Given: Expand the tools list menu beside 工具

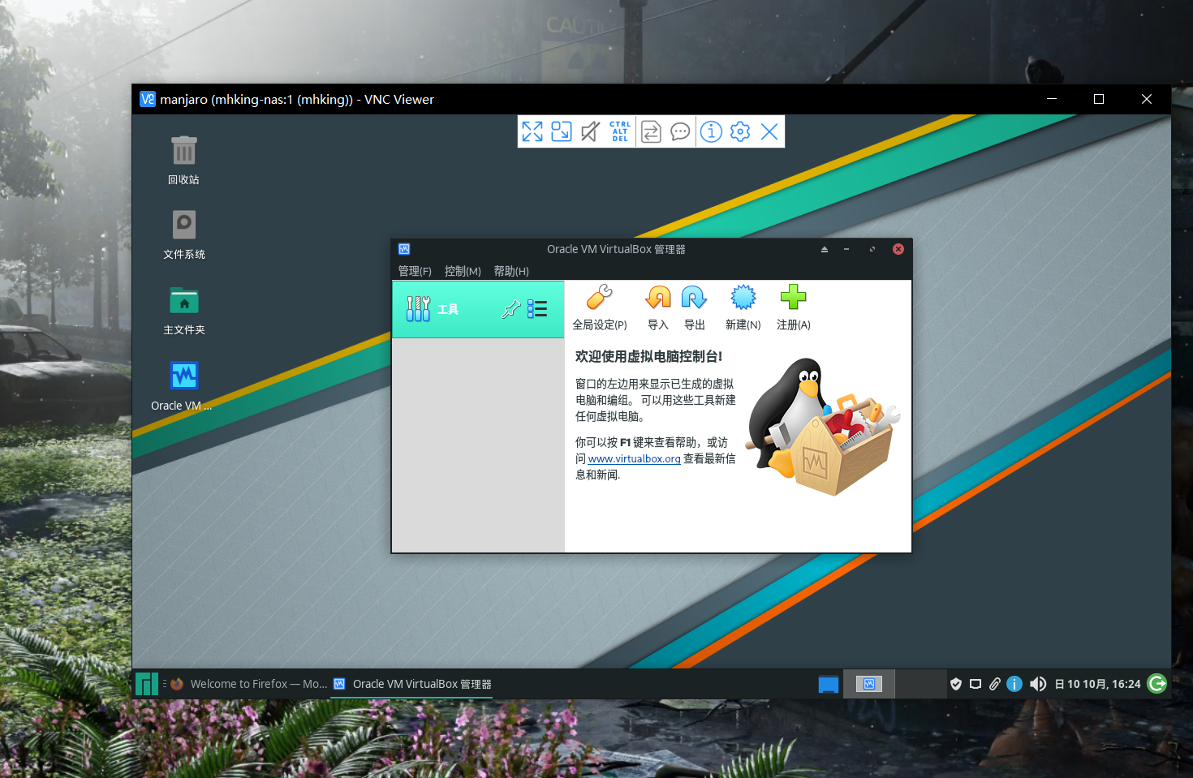Looking at the screenshot, I should [x=537, y=308].
